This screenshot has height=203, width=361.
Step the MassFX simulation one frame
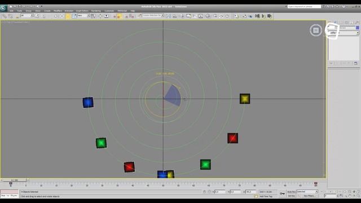coord(270,16)
